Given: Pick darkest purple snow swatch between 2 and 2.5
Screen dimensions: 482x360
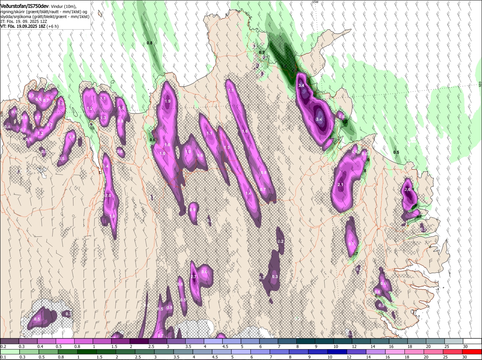Looking at the screenshot, I should point(139,341).
